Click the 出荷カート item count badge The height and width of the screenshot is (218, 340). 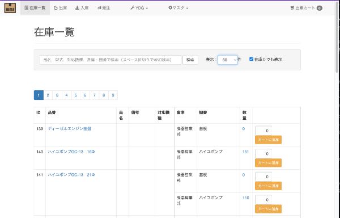[320, 8]
